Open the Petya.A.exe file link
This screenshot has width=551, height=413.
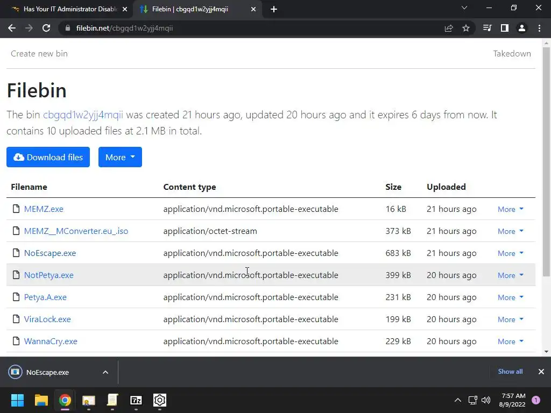pyautogui.click(x=45, y=297)
